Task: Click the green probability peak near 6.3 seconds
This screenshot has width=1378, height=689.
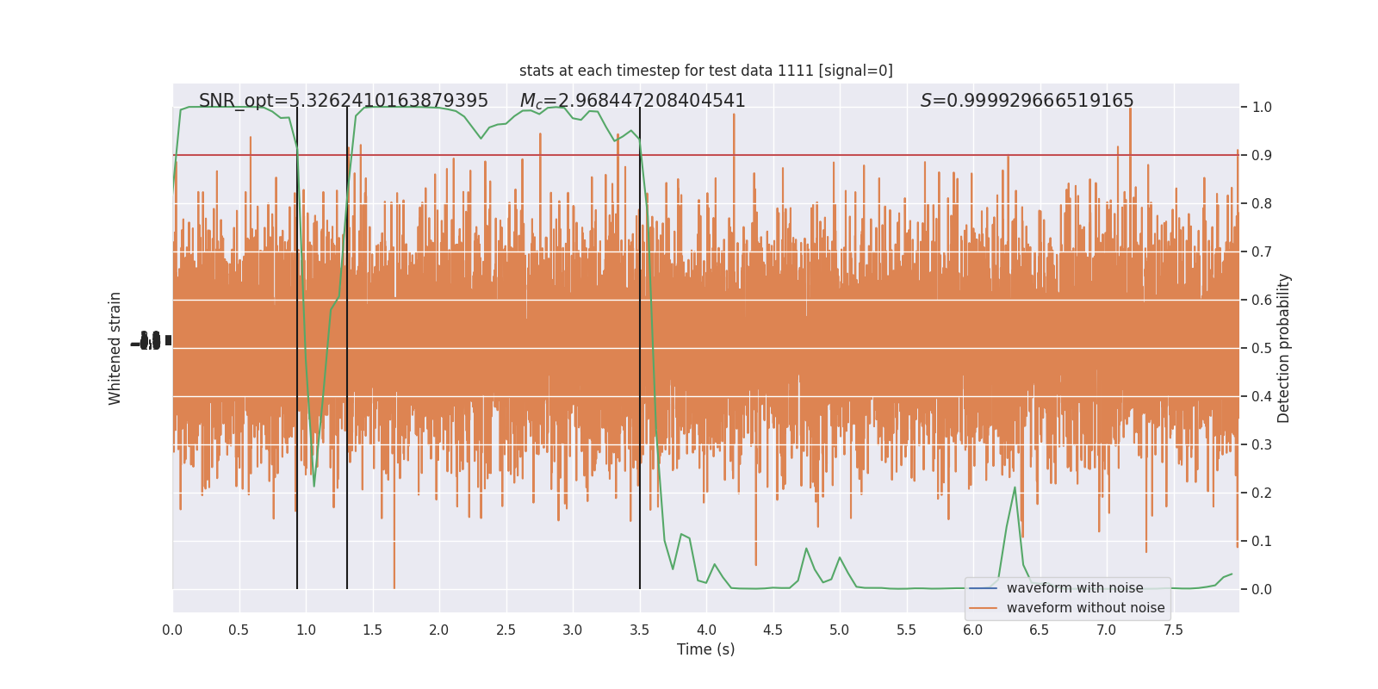Action: (x=1015, y=488)
